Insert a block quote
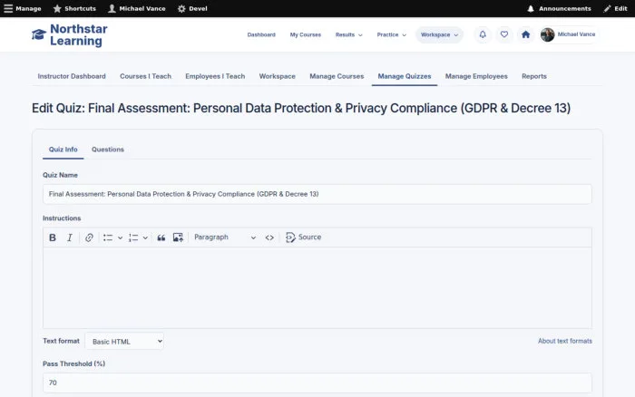 coord(161,237)
